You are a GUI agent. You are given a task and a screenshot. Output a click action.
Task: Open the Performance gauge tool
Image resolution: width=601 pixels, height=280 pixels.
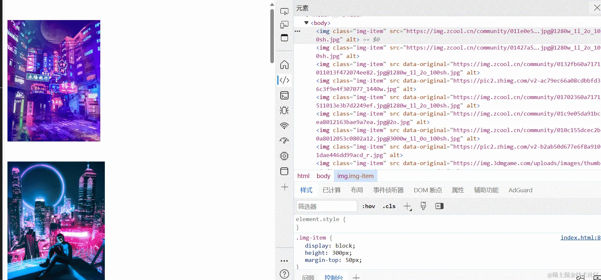click(284, 140)
